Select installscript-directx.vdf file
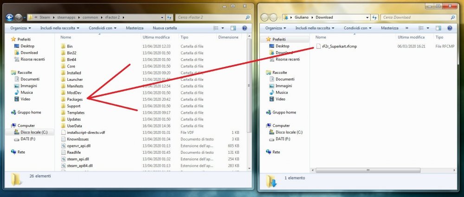Viewport: 464px width, 197px height. [x=86, y=132]
